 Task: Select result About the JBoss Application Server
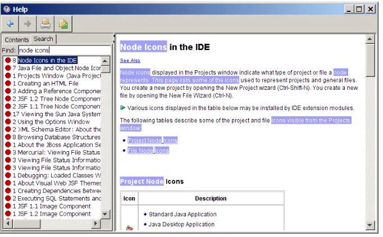click(59, 145)
